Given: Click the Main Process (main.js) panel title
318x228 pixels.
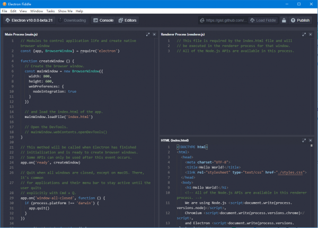Looking at the screenshot, I should point(21,34).
